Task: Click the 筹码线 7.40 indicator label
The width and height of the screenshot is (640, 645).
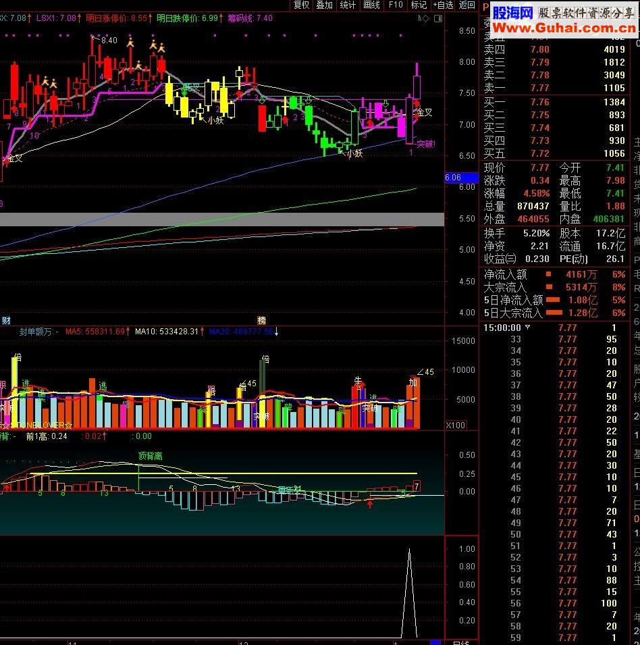Action: pyautogui.click(x=250, y=18)
